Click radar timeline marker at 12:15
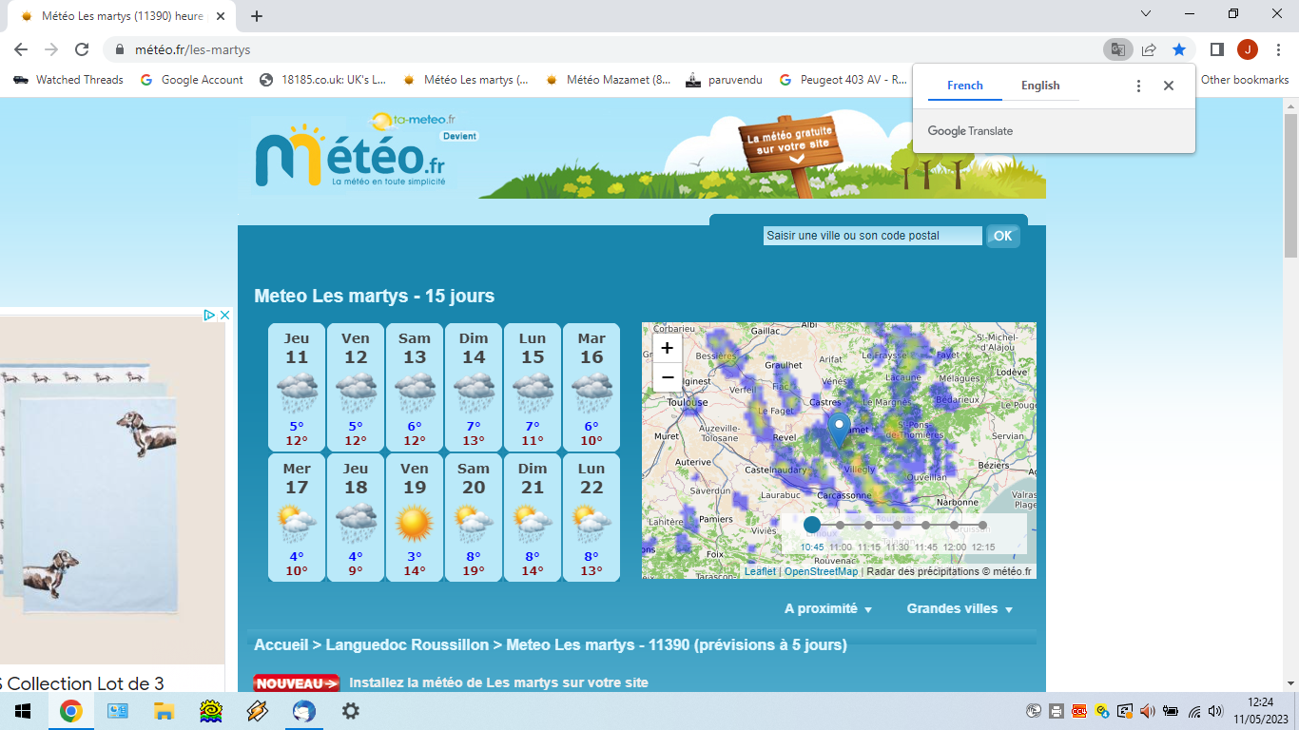The width and height of the screenshot is (1299, 730). tap(982, 525)
